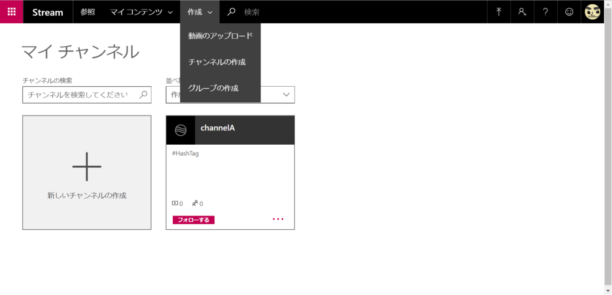612x295 pixels.
Task: Open the 並べ替え sort dropdown
Action: pyautogui.click(x=230, y=95)
